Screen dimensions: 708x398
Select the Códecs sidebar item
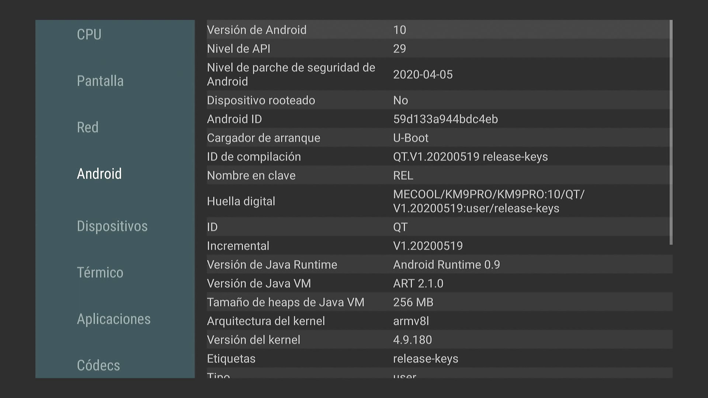[x=98, y=366]
